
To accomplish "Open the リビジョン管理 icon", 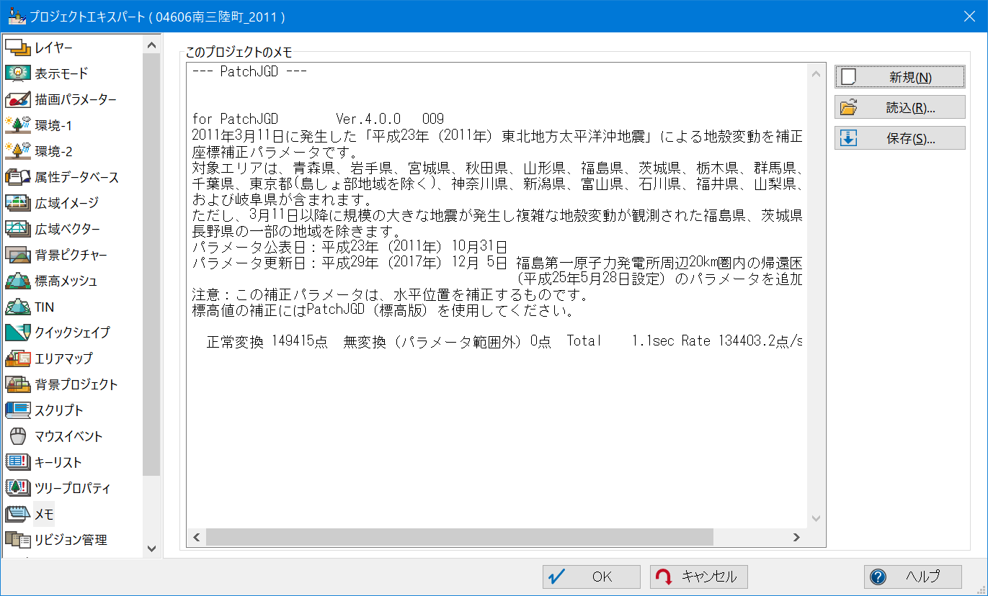I will [17, 540].
